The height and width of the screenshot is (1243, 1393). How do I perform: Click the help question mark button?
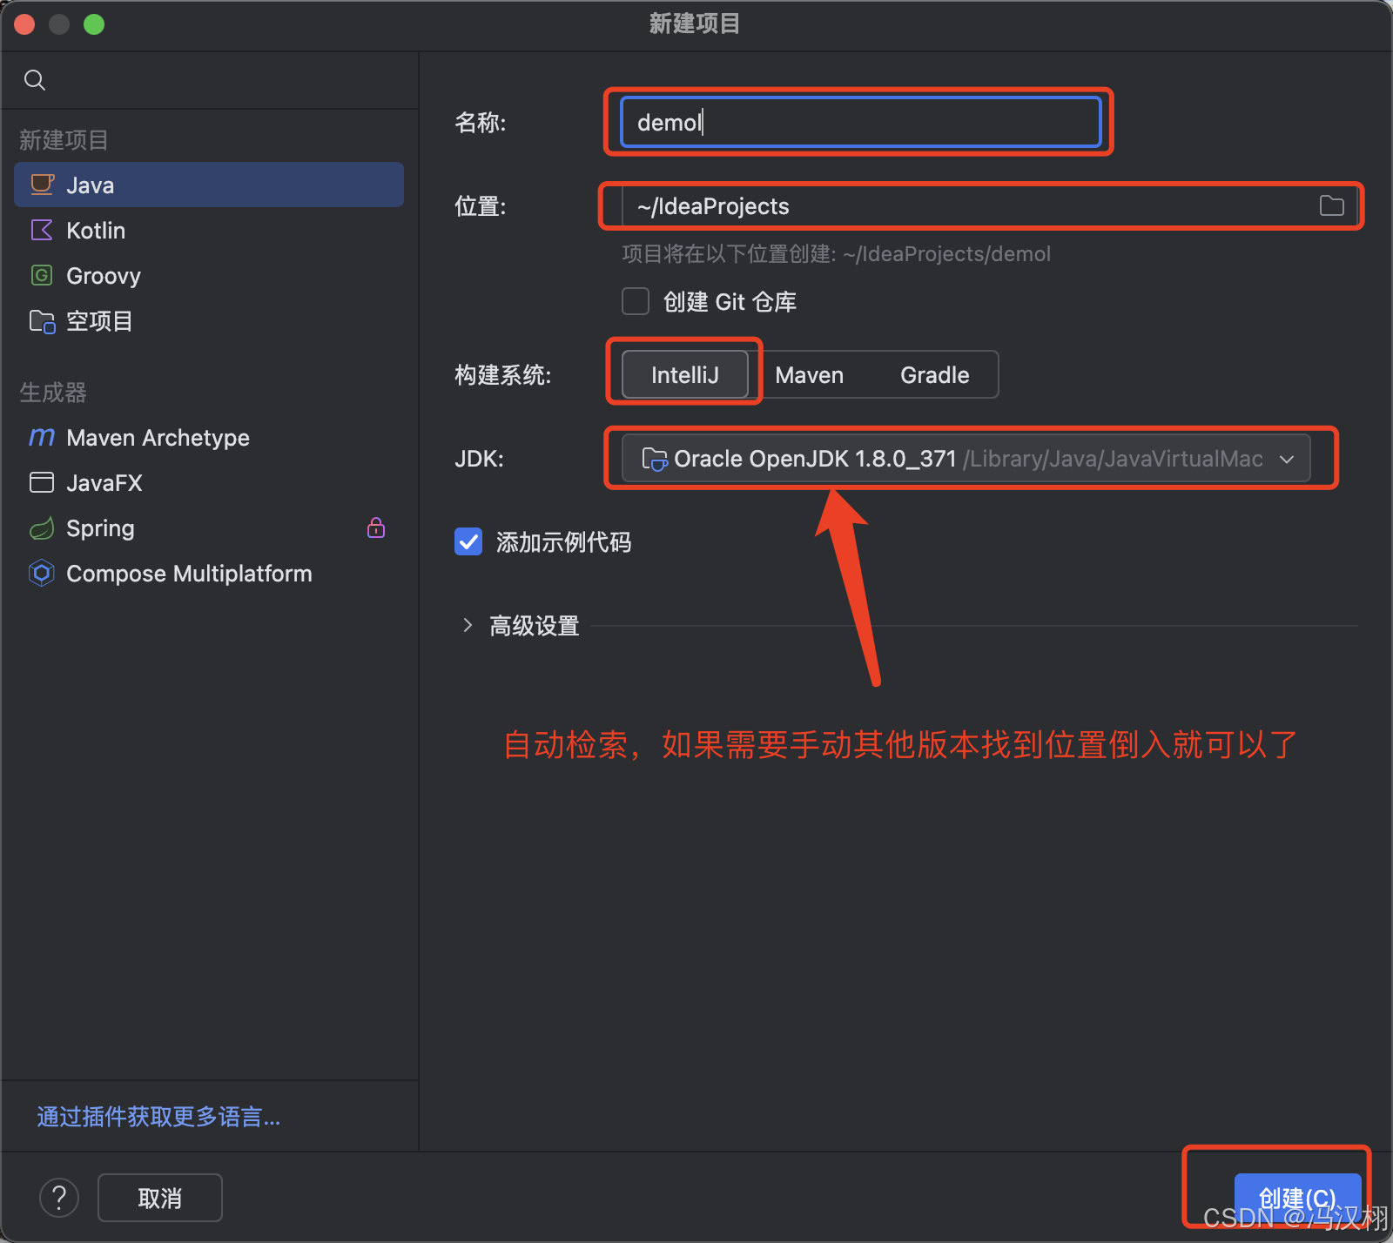59,1198
